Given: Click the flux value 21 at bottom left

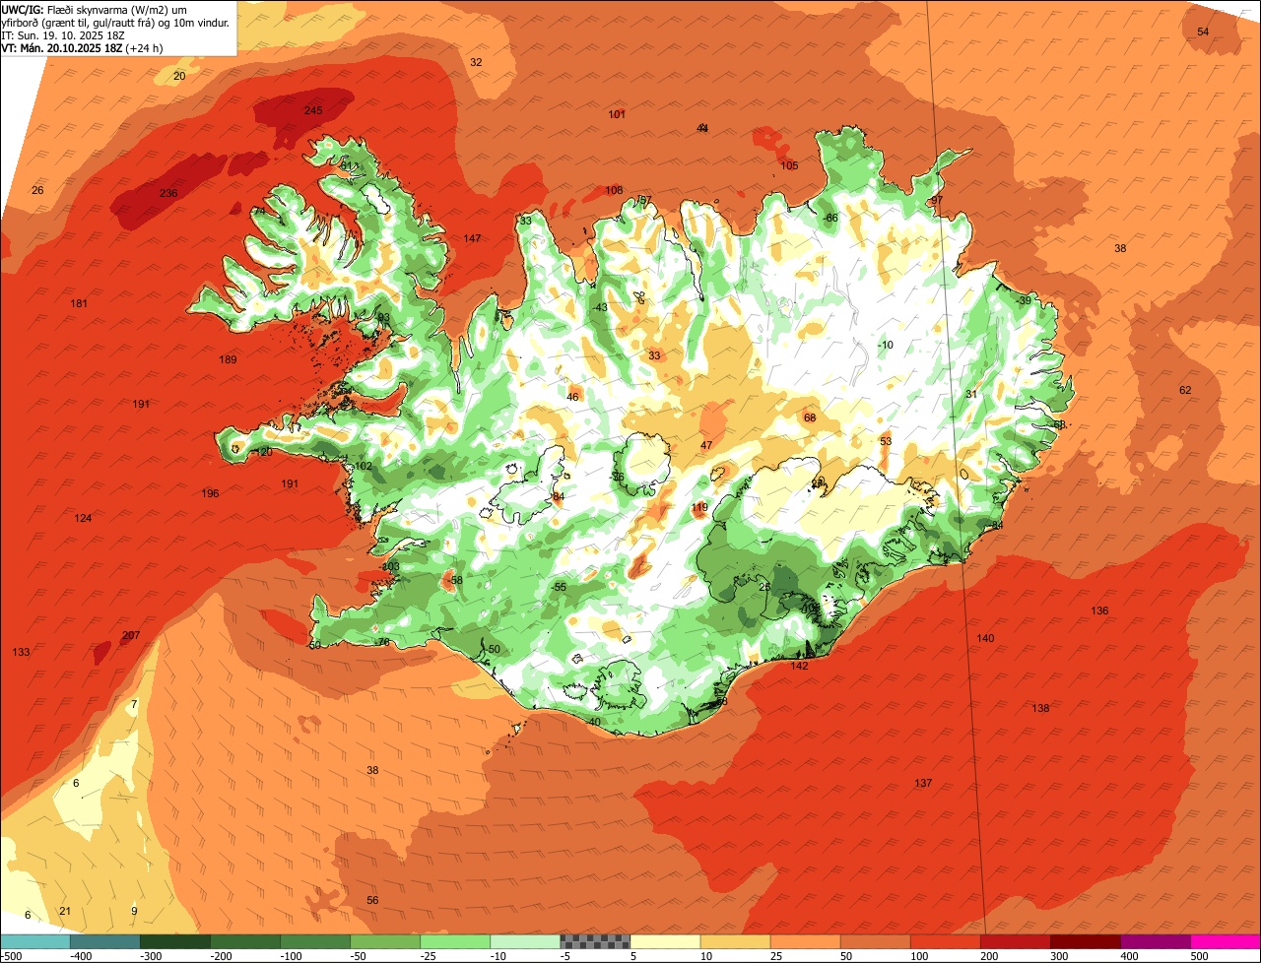Looking at the screenshot, I should (65, 911).
